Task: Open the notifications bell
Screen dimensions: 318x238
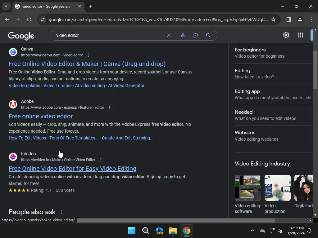Action: coord(310,231)
